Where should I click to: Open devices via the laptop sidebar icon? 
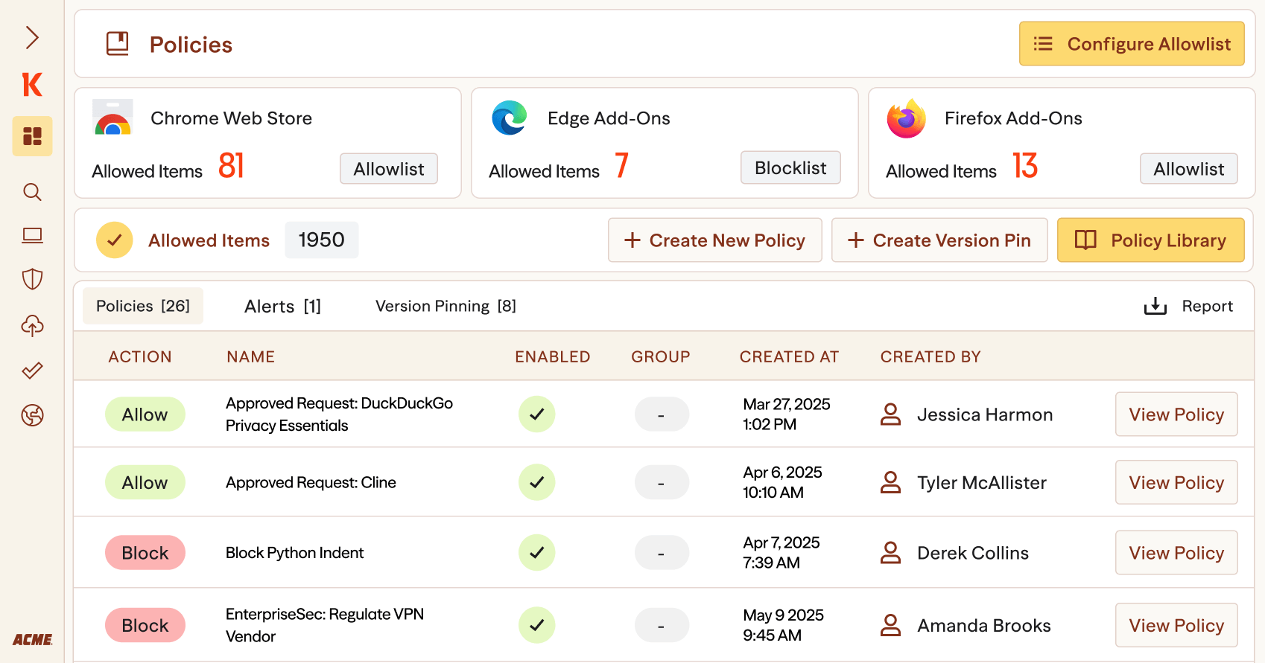[x=32, y=236]
